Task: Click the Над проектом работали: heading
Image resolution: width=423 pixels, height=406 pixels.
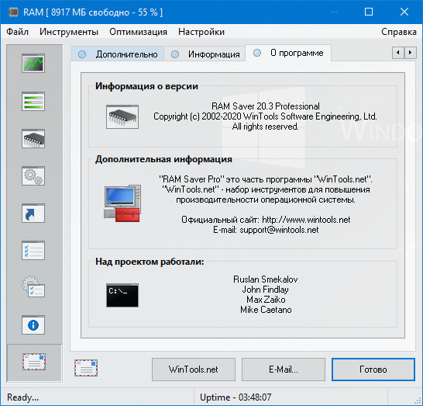Action: coord(150,262)
